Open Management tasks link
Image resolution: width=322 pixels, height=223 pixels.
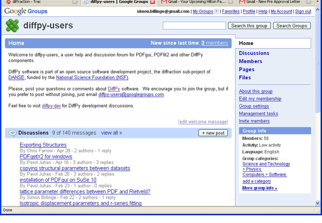[x=258, y=114]
